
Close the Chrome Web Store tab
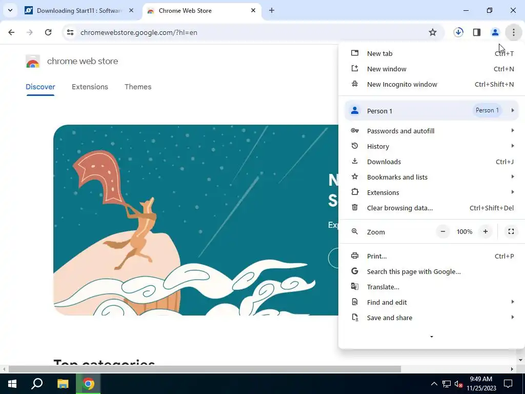coord(253,10)
